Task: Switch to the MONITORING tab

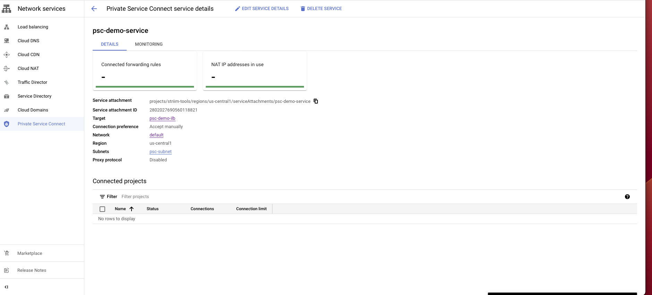Action: 149,44
